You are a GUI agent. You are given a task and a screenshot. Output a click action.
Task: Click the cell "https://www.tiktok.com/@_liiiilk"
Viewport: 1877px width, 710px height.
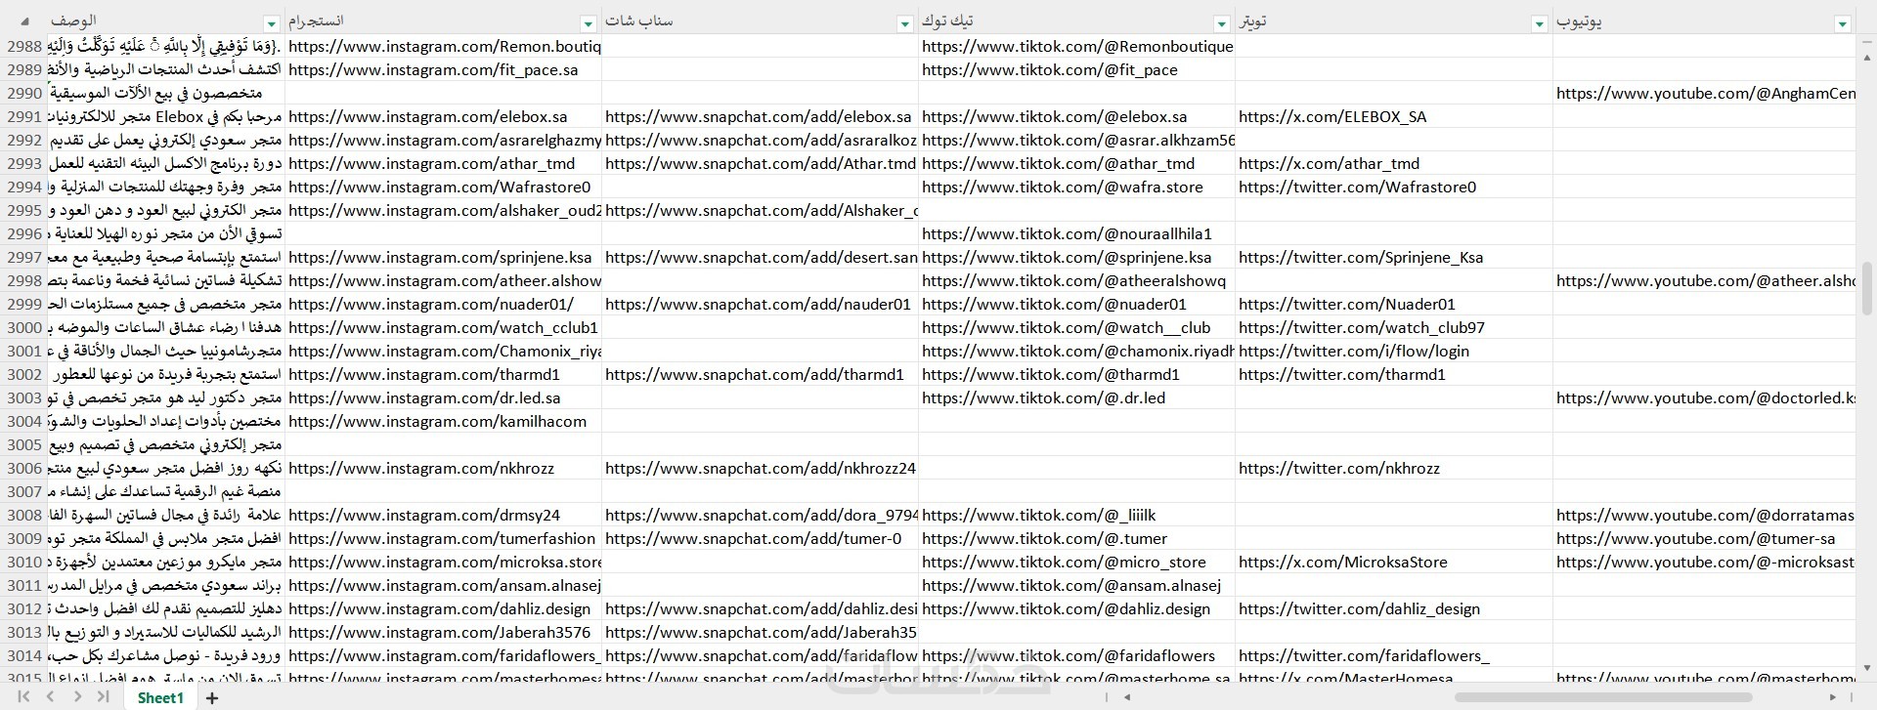coord(1076,516)
